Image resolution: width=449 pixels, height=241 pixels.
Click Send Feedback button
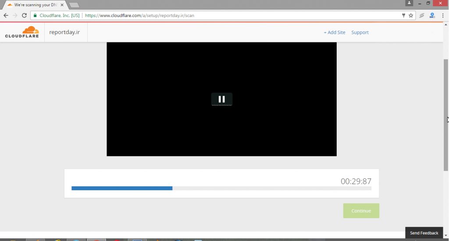point(424,233)
